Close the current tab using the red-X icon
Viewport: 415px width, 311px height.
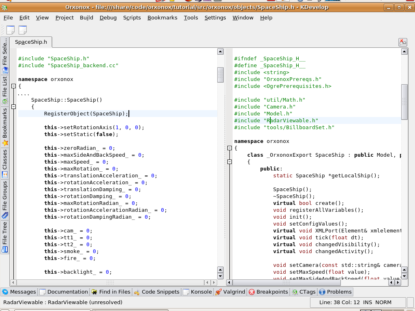click(402, 42)
